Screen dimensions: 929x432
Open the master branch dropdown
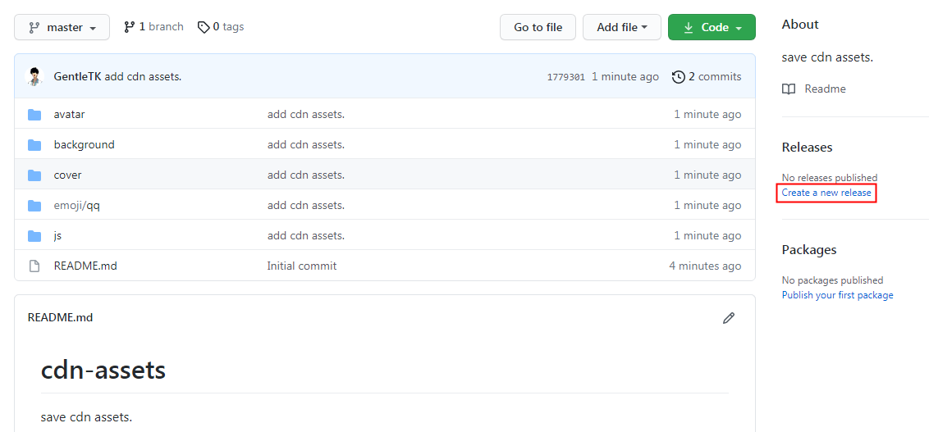tap(62, 27)
